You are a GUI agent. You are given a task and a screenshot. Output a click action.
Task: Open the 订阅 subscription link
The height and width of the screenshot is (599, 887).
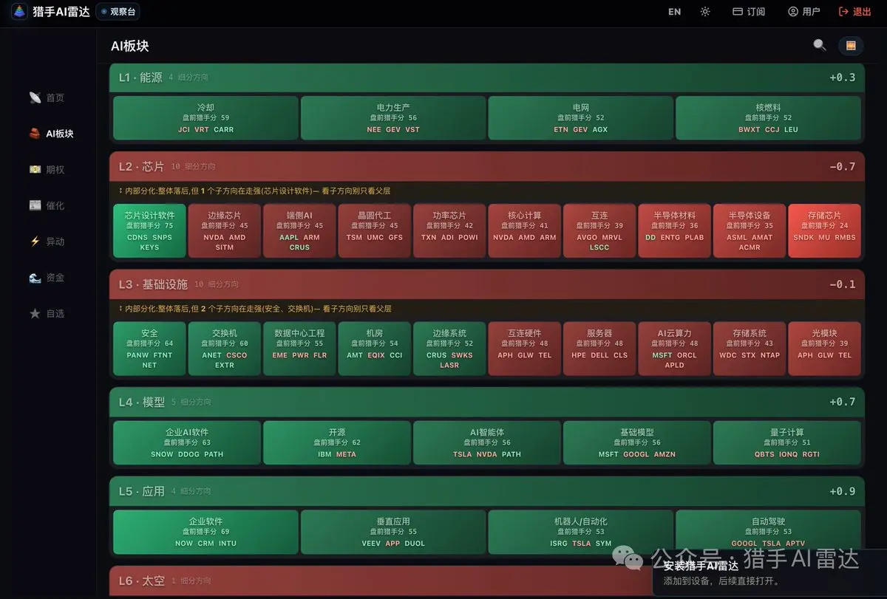click(748, 11)
